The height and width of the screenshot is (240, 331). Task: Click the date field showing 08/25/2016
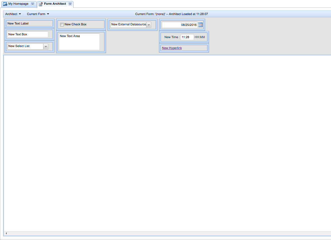click(x=180, y=25)
